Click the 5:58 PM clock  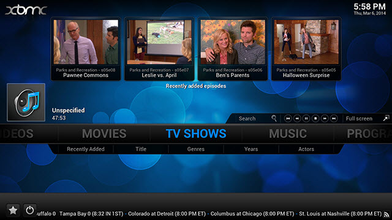click(x=369, y=6)
